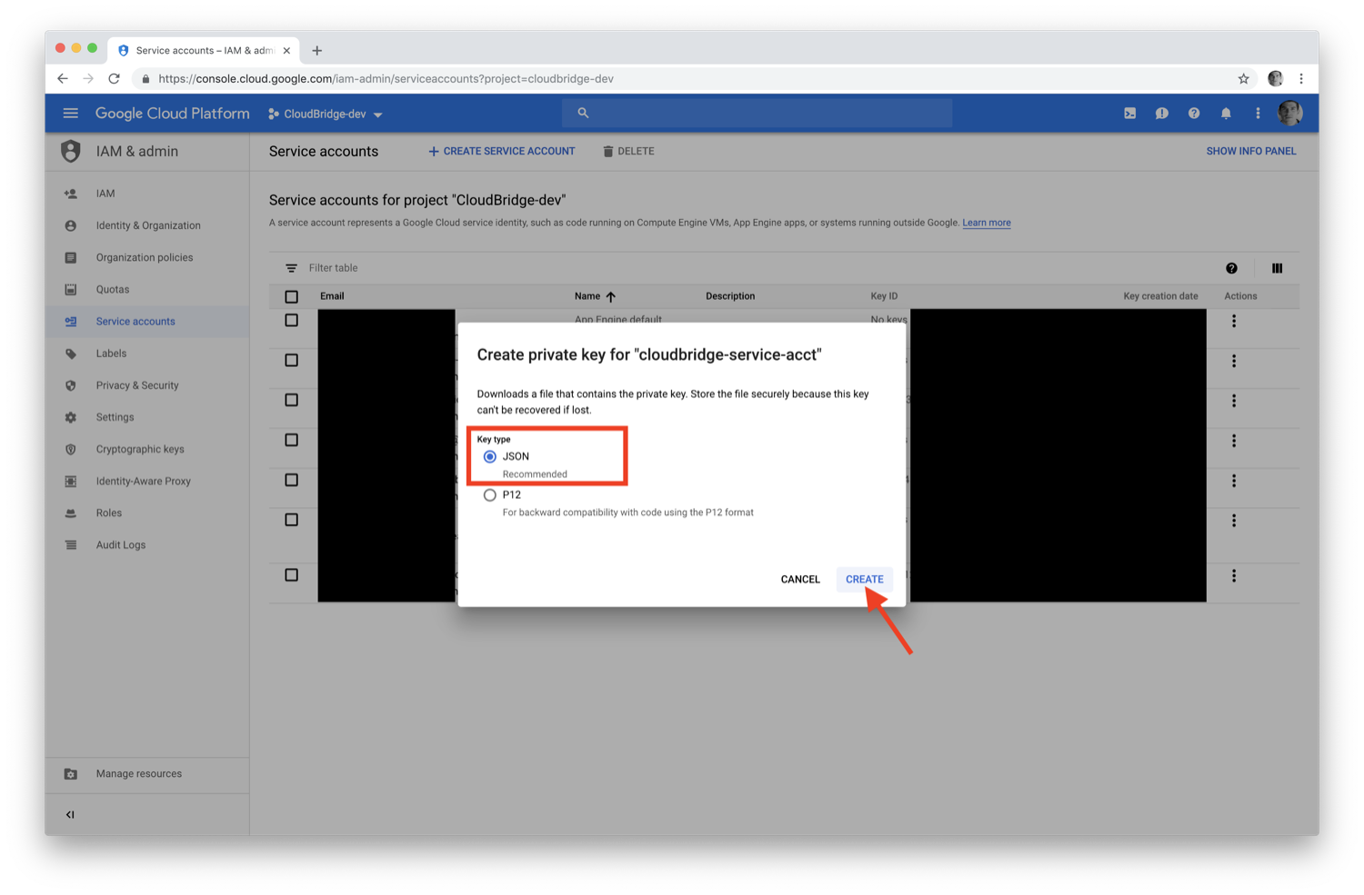Open the hamburger navigation menu
The width and height of the screenshot is (1364, 895).
point(71,114)
